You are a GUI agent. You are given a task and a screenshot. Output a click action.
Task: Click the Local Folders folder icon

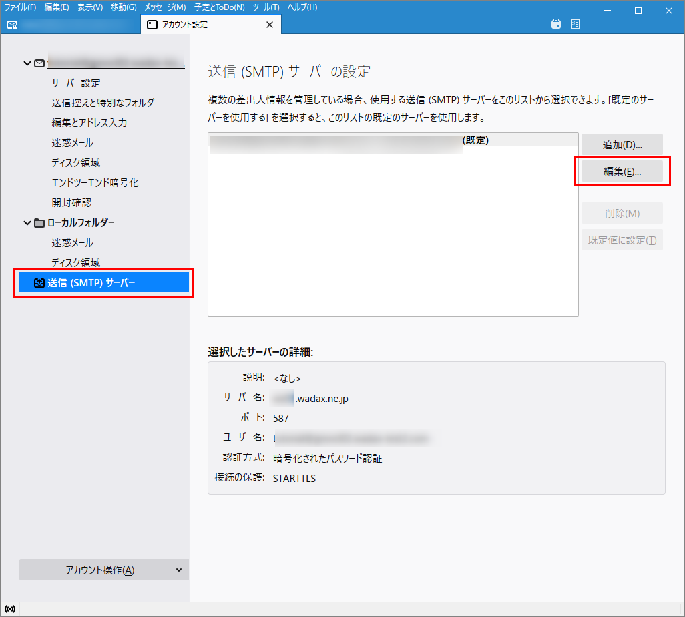pos(39,223)
